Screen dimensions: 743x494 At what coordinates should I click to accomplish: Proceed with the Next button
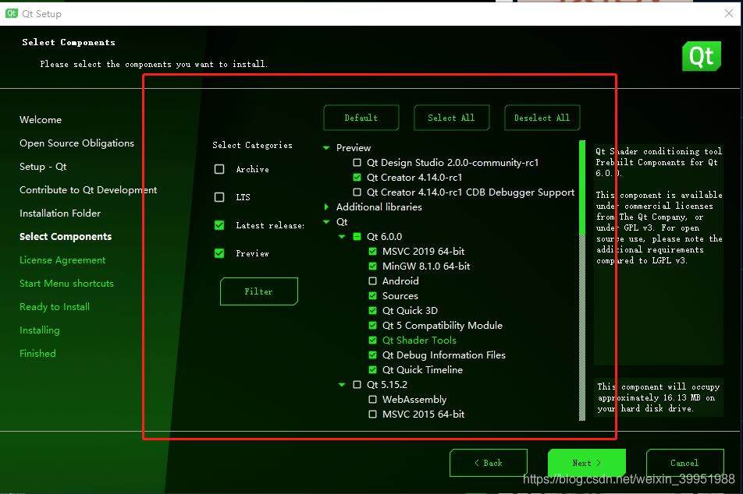point(587,463)
